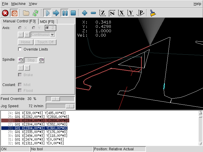Toggle the Mist coolant checkbox
Screen dimensions: 203x152
click(x=20, y=85)
